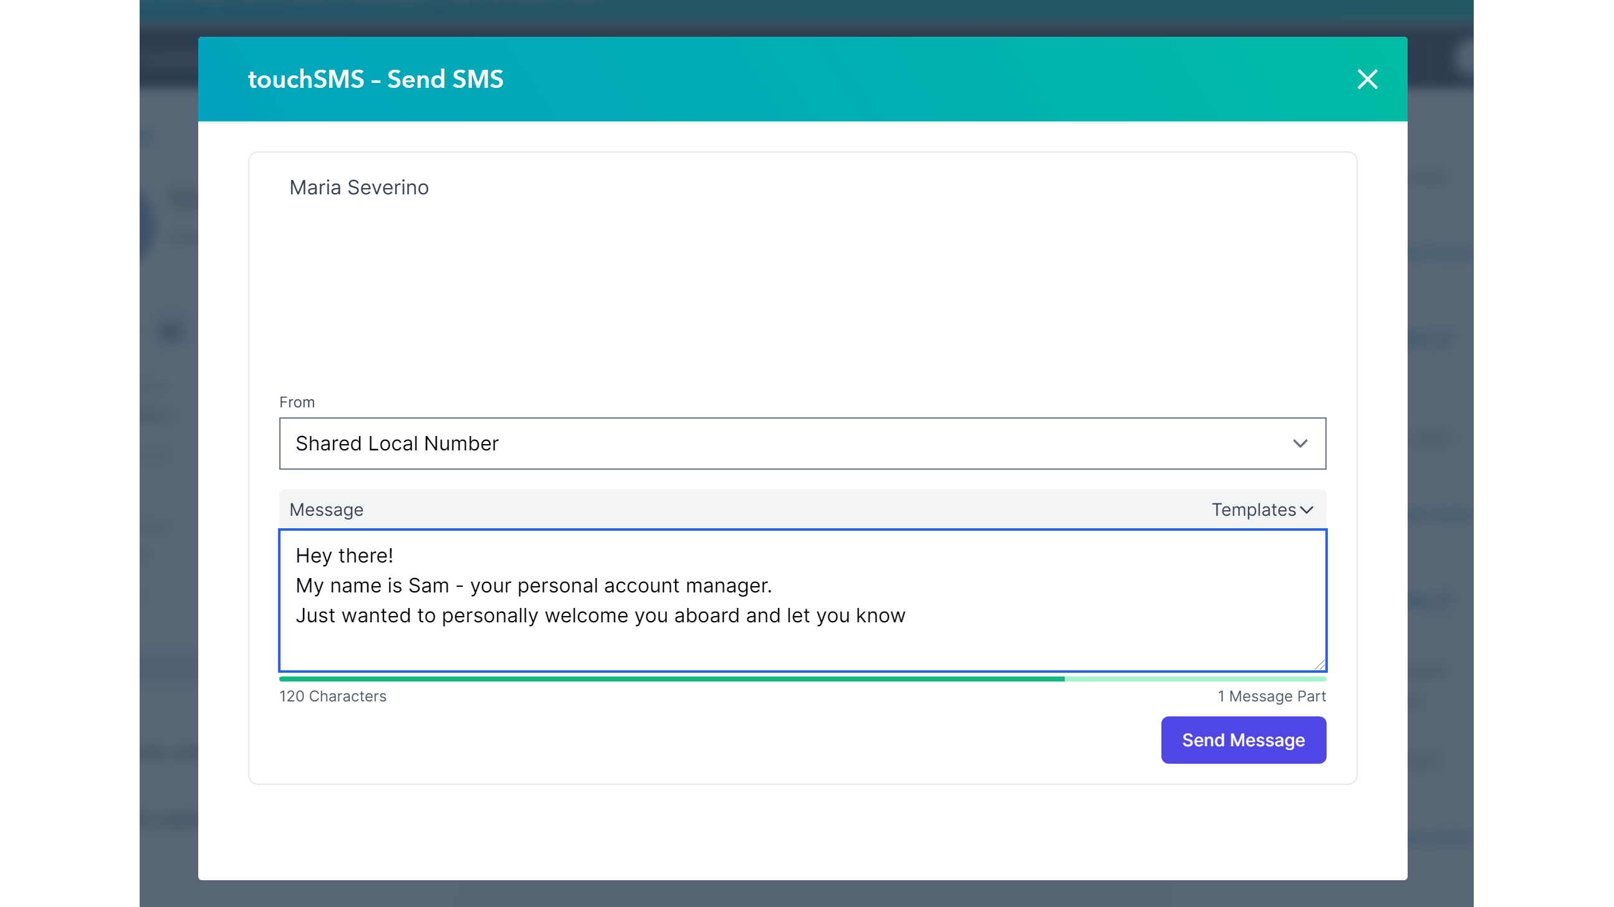Viewport: 1614px width, 907px height.
Task: Click the Message field label
Action: pyautogui.click(x=326, y=510)
